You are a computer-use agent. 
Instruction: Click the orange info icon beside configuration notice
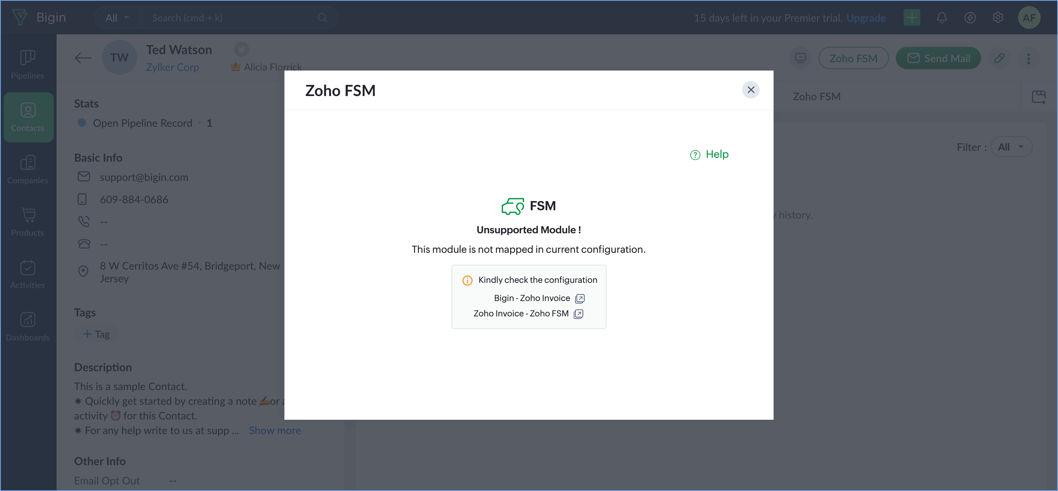pos(467,280)
